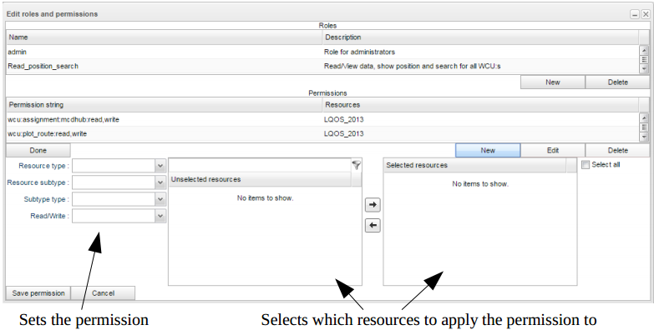Click Edit permission button
Screen dimensions: 654x330
[553, 151]
